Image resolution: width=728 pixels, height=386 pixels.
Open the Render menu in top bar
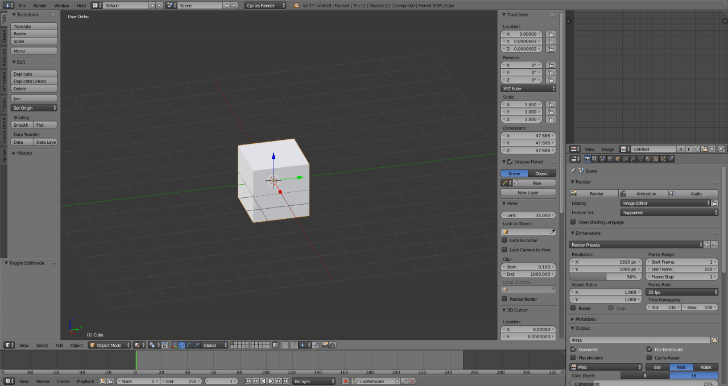[40, 5]
